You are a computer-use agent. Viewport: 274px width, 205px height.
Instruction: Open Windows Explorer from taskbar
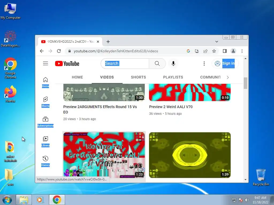coord(24,200)
